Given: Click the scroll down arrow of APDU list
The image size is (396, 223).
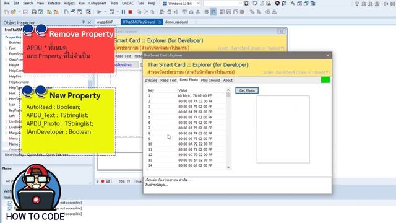Looking at the screenshot, I should [x=228, y=167].
